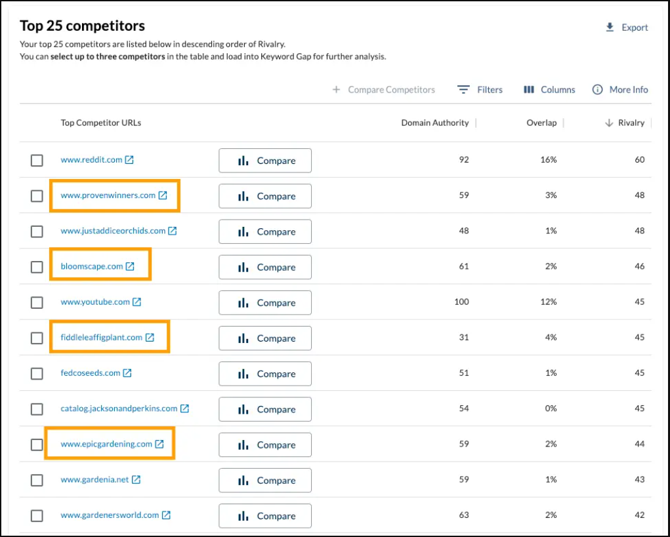
Task: Open the bloomscape.com link
Action: [x=92, y=266]
